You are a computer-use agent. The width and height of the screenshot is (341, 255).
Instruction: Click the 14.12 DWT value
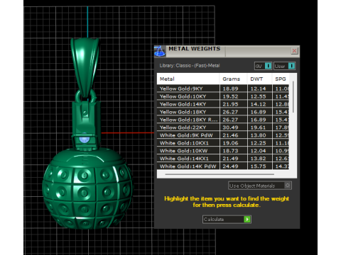point(258,104)
